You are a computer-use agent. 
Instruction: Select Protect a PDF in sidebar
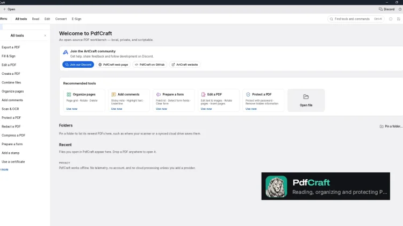coord(11,118)
